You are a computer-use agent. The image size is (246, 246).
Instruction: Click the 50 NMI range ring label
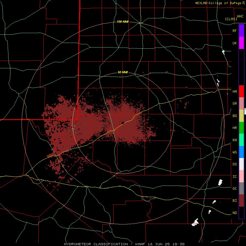coord(123,72)
